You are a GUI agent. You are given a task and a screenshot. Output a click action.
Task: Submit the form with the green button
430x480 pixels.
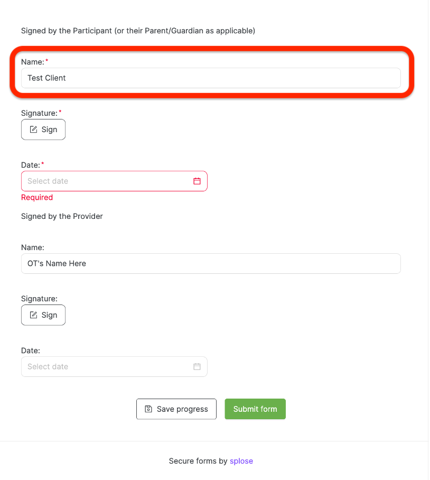(x=255, y=409)
